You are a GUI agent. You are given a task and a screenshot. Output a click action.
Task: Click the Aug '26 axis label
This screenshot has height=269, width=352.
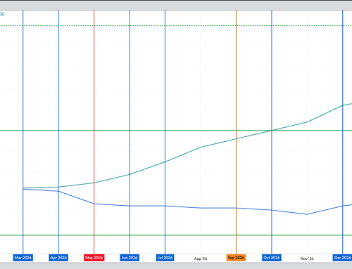201,258
